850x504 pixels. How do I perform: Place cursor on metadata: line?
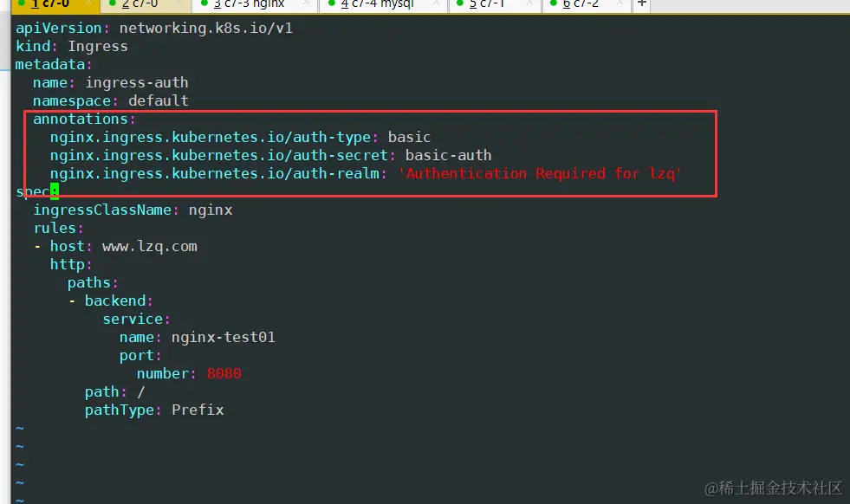point(54,64)
